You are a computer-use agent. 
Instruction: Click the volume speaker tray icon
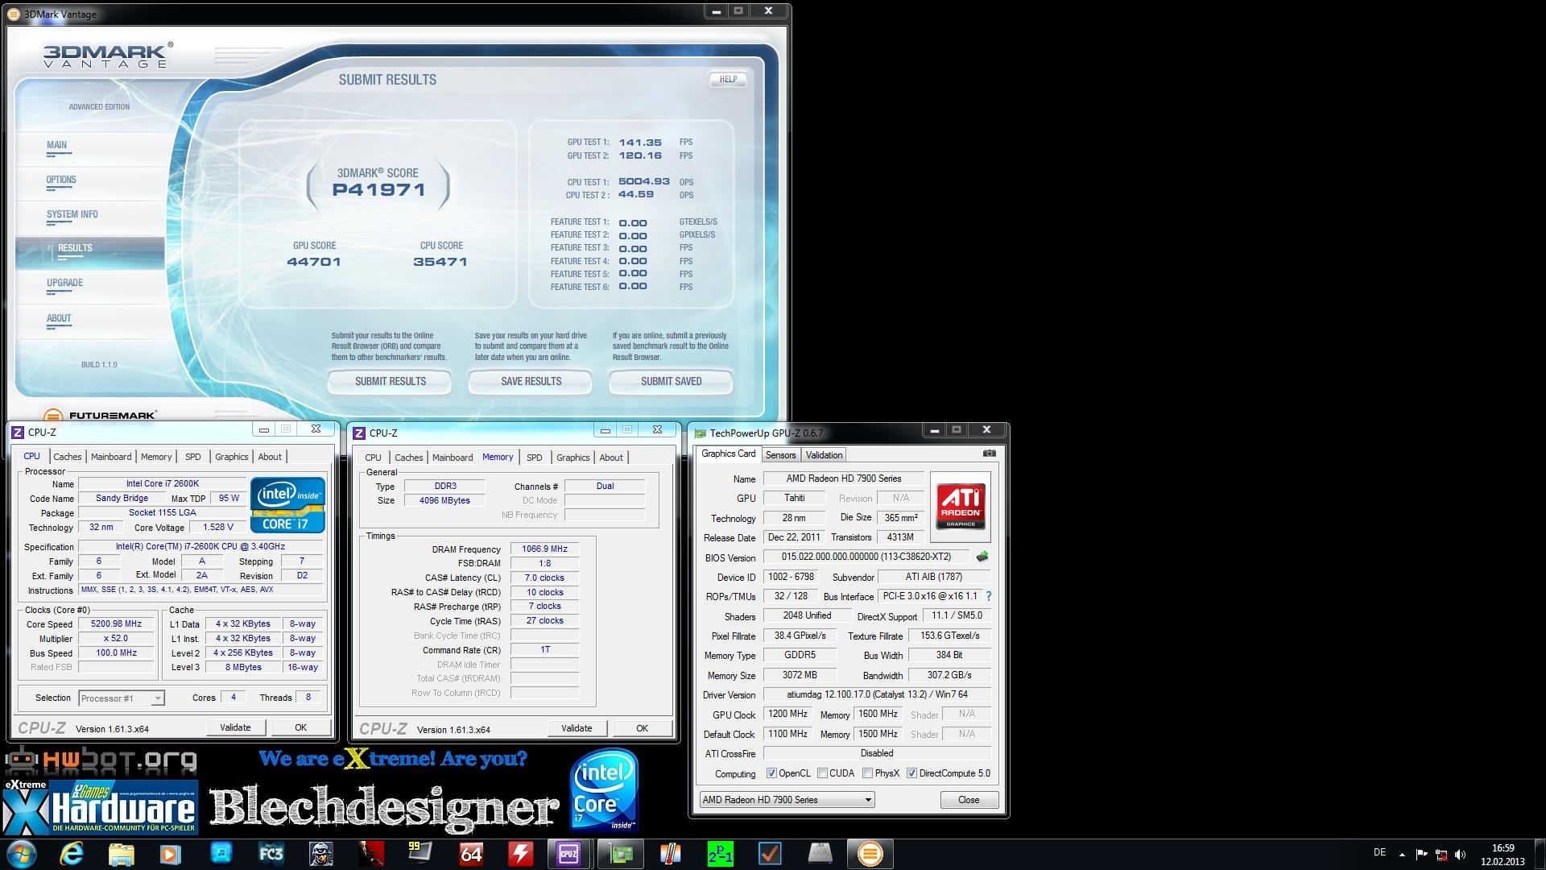(1461, 854)
